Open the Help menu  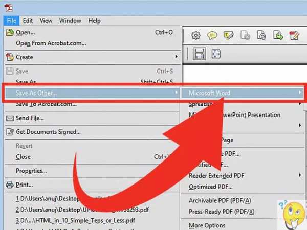(94, 21)
